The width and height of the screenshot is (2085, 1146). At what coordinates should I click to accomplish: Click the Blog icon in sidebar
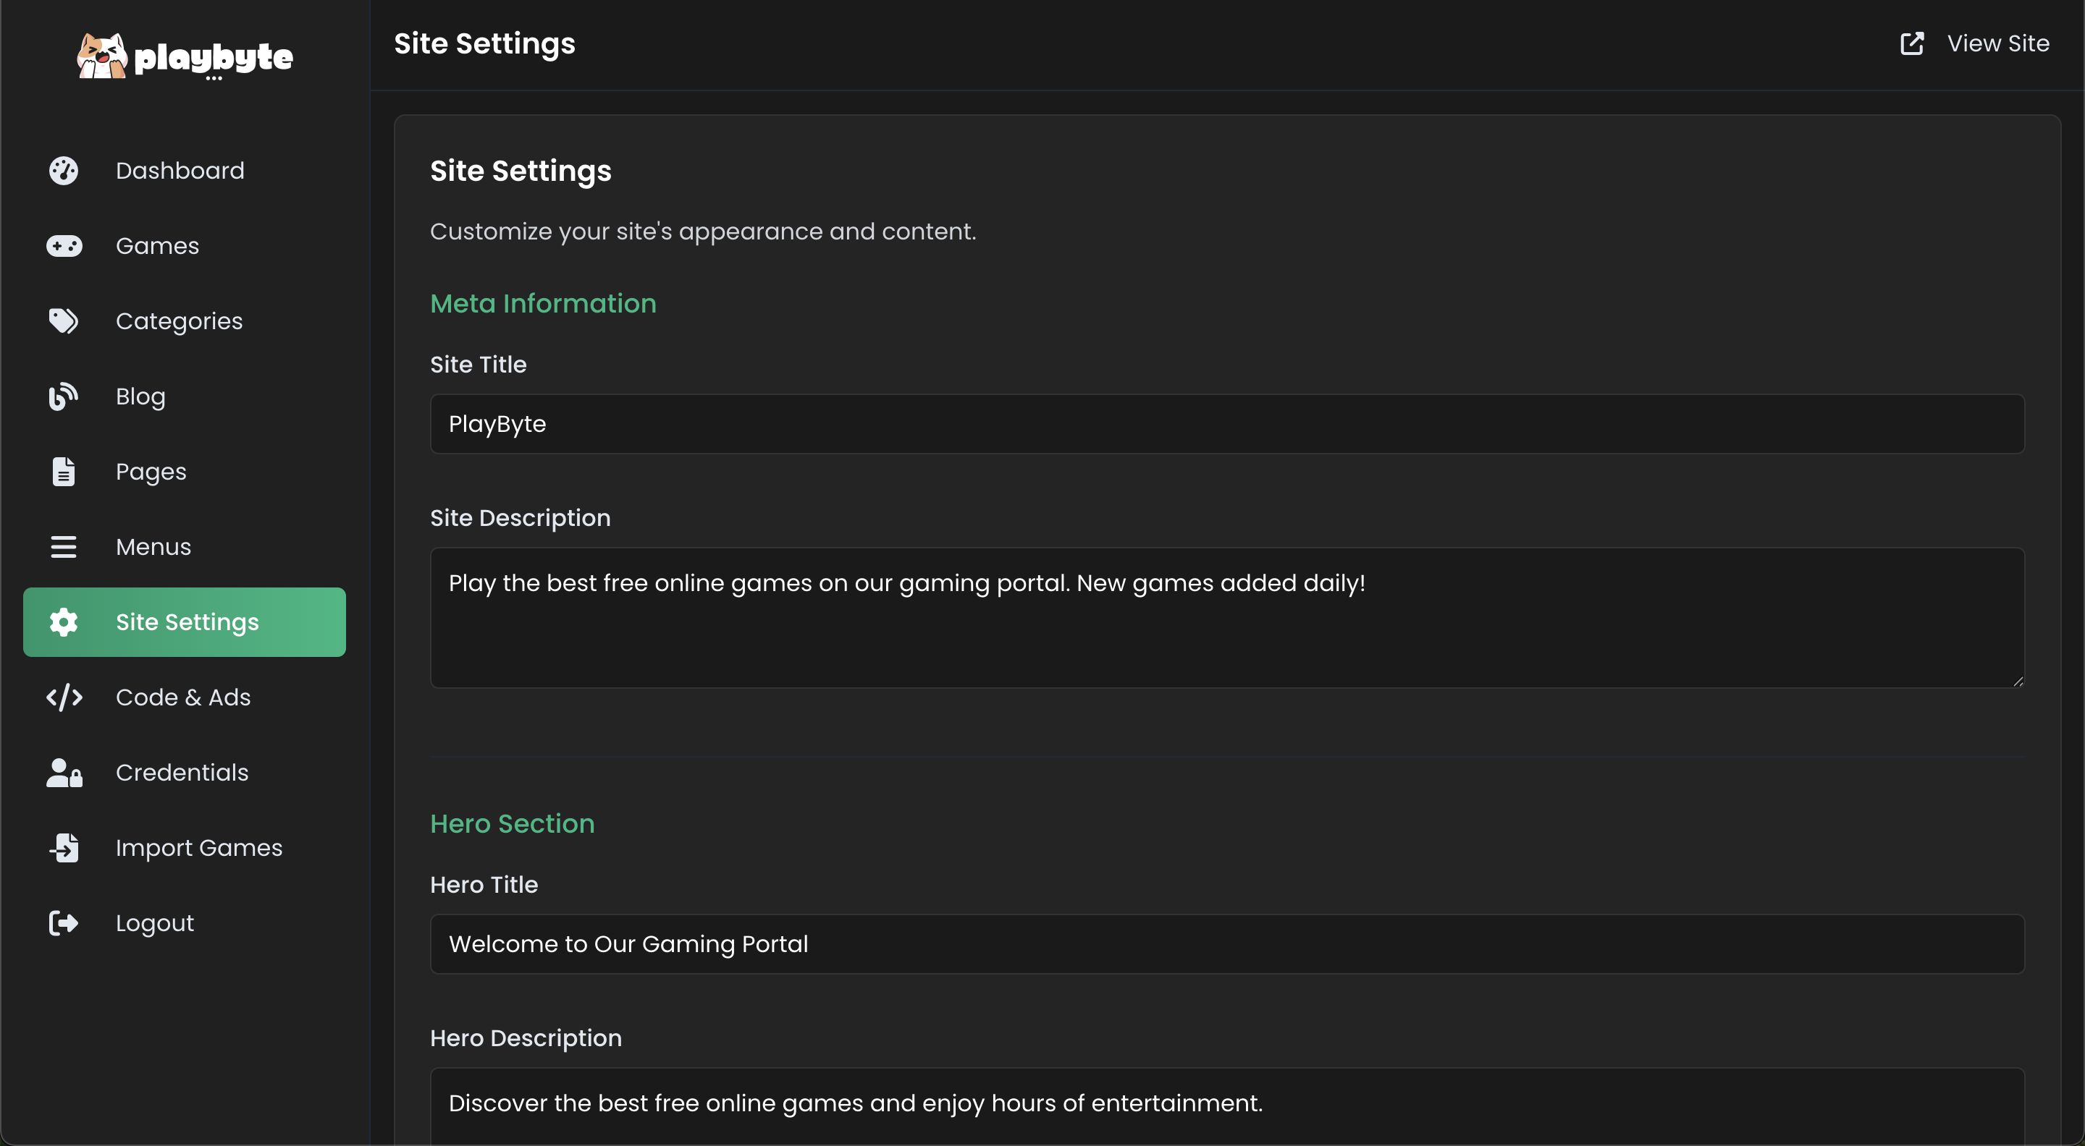pyautogui.click(x=64, y=396)
